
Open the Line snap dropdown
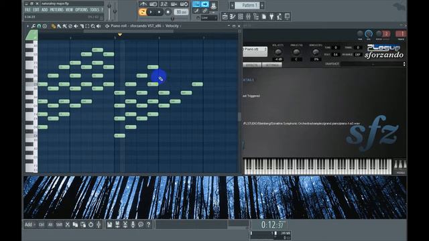[x=208, y=18]
